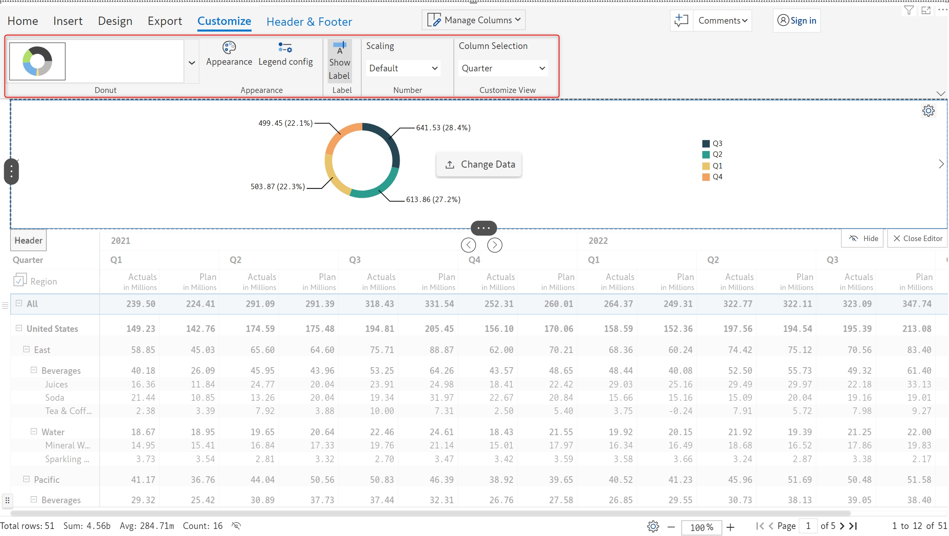Click the zoom percentage input field
Image resolution: width=949 pixels, height=536 pixels.
(x=701, y=527)
